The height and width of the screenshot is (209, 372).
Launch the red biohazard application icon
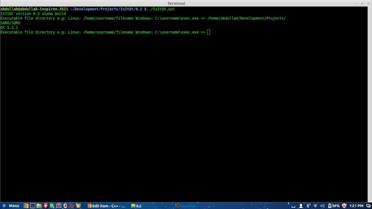coord(46,206)
